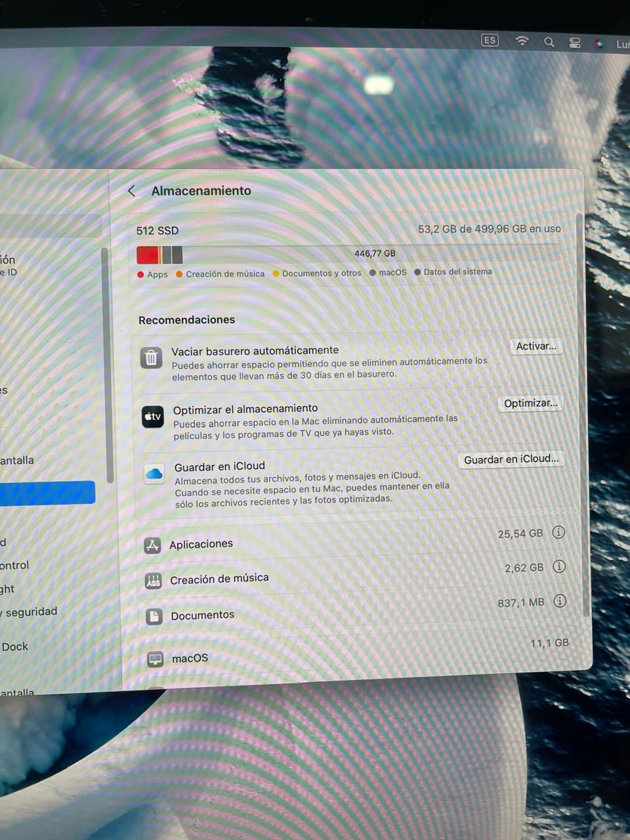Open Spotlight search from the menu bar
Image resolution: width=630 pixels, height=840 pixels.
549,41
